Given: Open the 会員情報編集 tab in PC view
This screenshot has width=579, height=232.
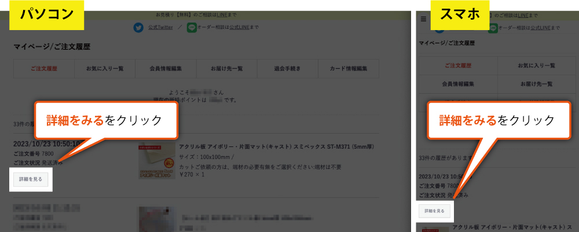Looking at the screenshot, I should coord(166,68).
